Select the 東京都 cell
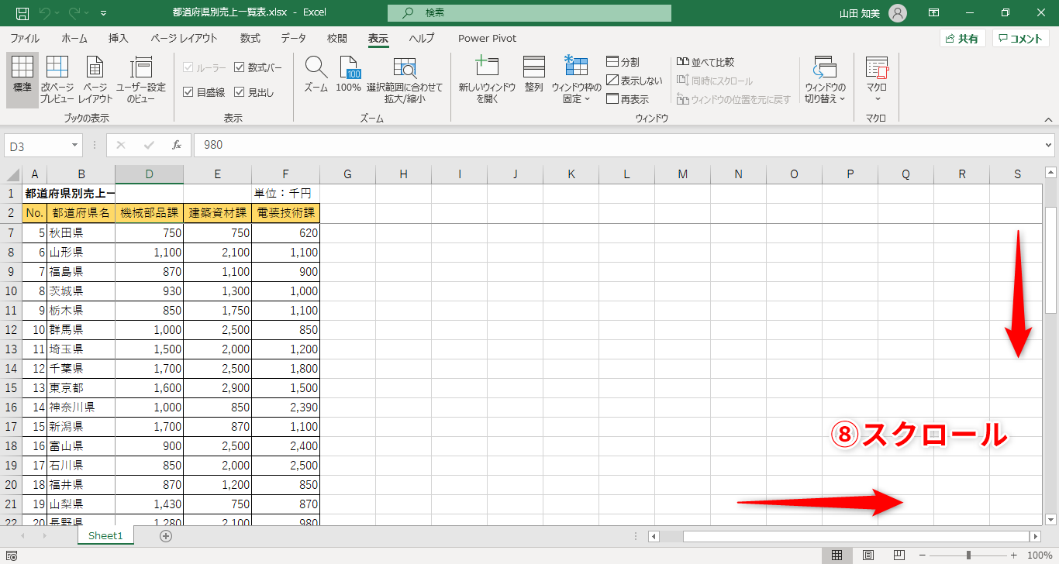Viewport: 1059px width, 564px height. pos(81,387)
